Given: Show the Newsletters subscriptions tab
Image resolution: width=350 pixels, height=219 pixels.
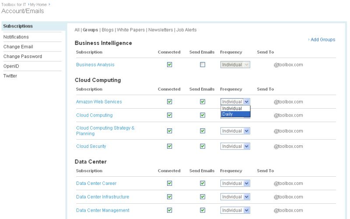Looking at the screenshot, I should coord(161,30).
